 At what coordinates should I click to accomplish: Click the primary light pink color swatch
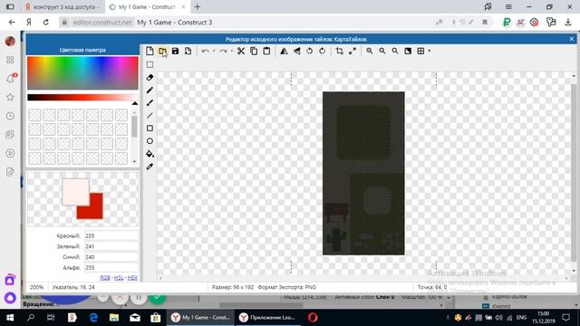click(75, 191)
